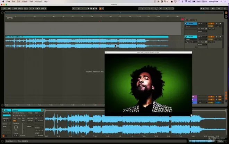
Task: Click the TAP tempo button
Action: point(15,9)
